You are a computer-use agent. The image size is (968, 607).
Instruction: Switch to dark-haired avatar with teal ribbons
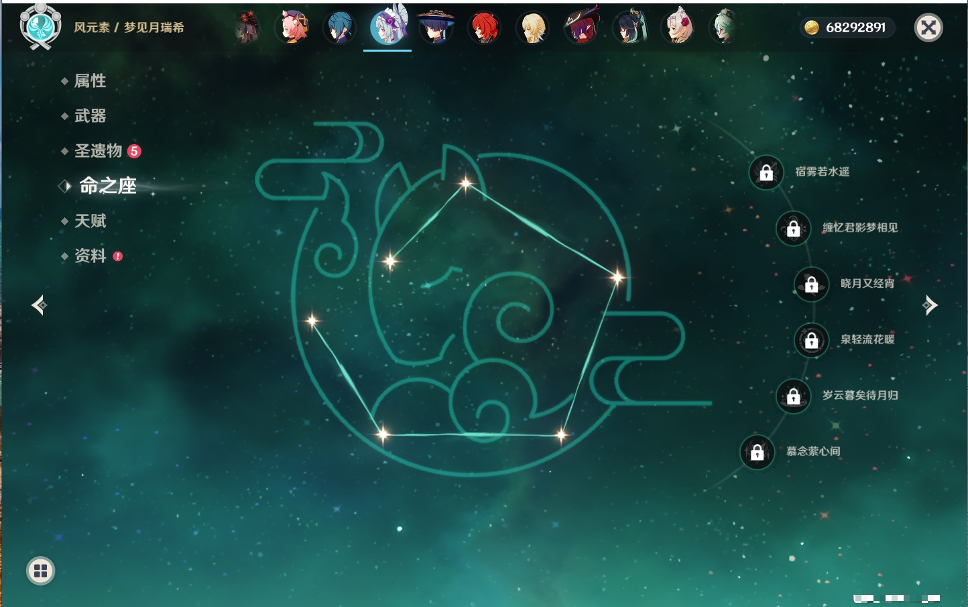pyautogui.click(x=629, y=27)
